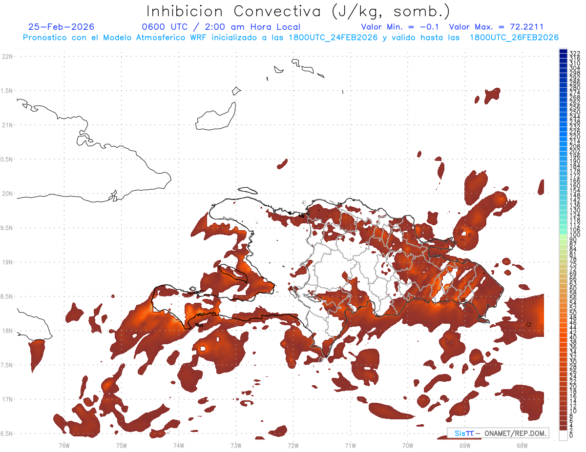Click the "71W" longitude label
The height and width of the screenshot is (452, 586).
(350, 445)
